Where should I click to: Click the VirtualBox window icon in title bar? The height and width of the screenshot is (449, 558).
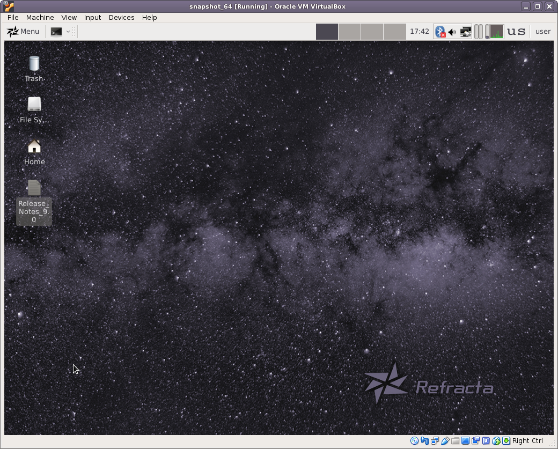[x=9, y=6]
